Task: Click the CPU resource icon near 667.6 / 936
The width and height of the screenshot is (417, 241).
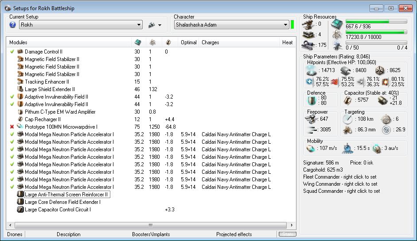Action: coord(337,24)
